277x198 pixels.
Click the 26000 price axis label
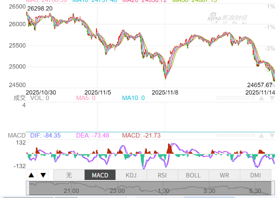[17, 24]
